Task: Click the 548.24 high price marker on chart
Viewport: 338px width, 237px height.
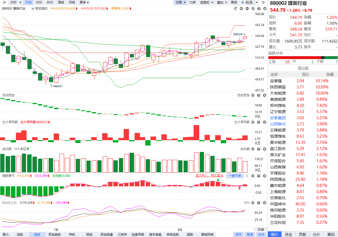Action: pyautogui.click(x=238, y=34)
